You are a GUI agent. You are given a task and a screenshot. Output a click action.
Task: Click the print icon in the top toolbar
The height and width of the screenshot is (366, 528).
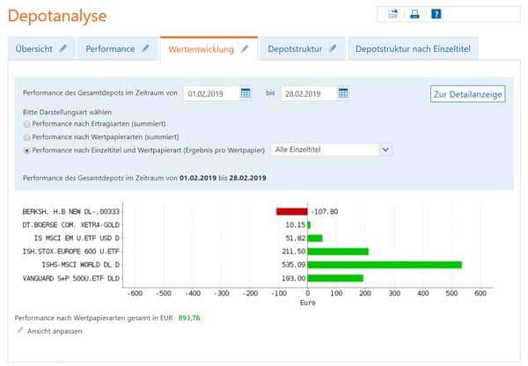click(414, 14)
